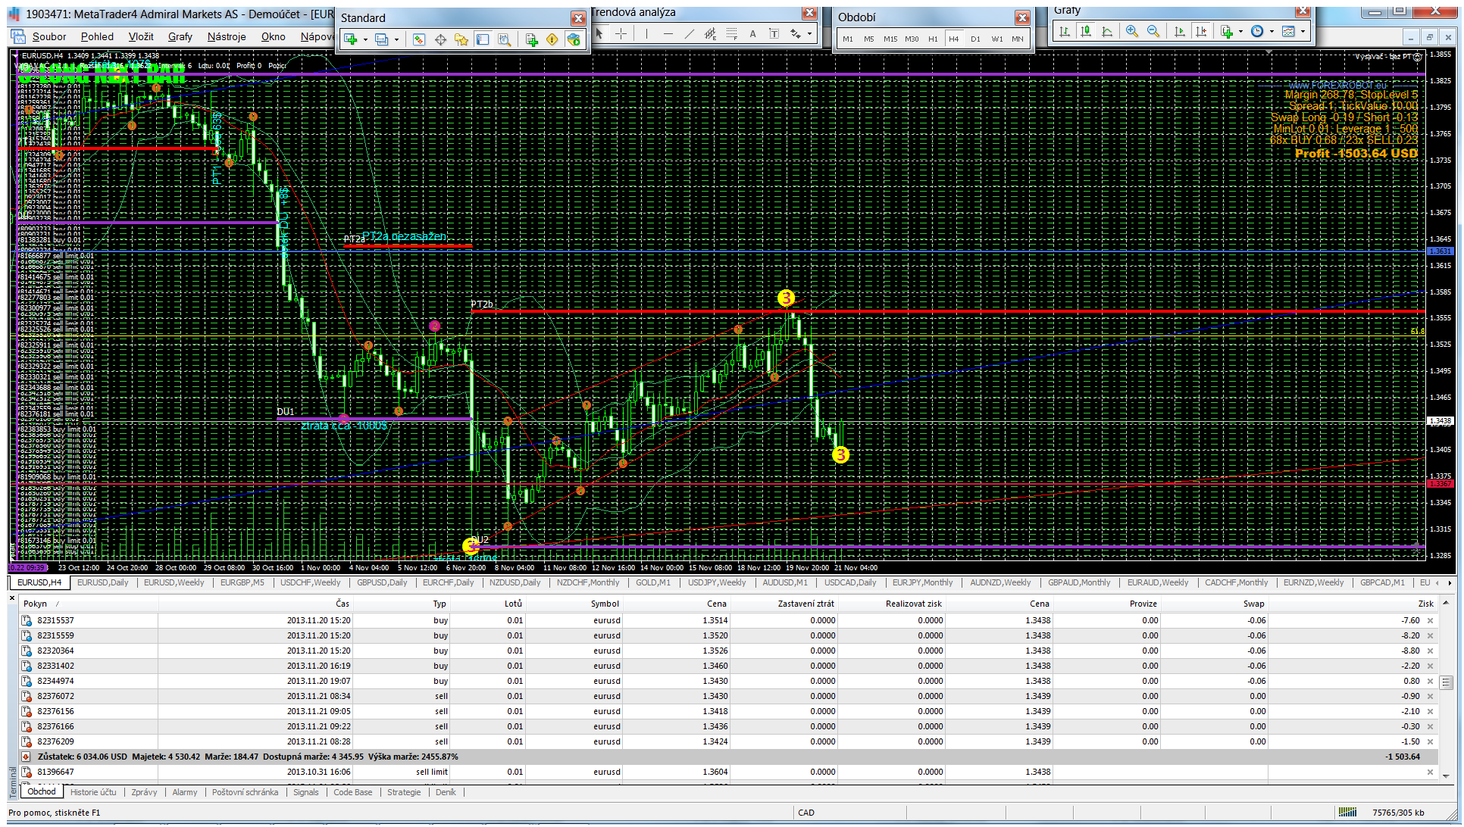
Task: Open the Vložit menu
Action: [x=141, y=36]
